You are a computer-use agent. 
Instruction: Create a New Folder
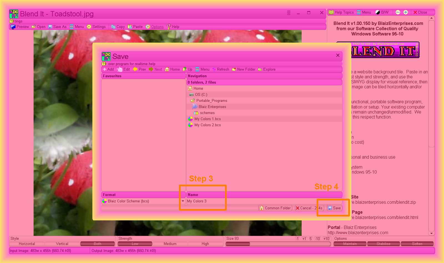pyautogui.click(x=244, y=69)
